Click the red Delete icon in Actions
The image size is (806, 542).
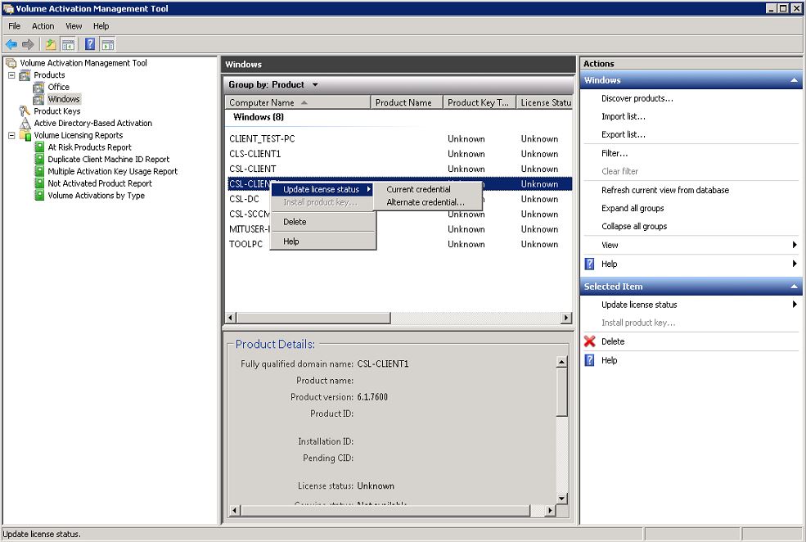click(589, 341)
